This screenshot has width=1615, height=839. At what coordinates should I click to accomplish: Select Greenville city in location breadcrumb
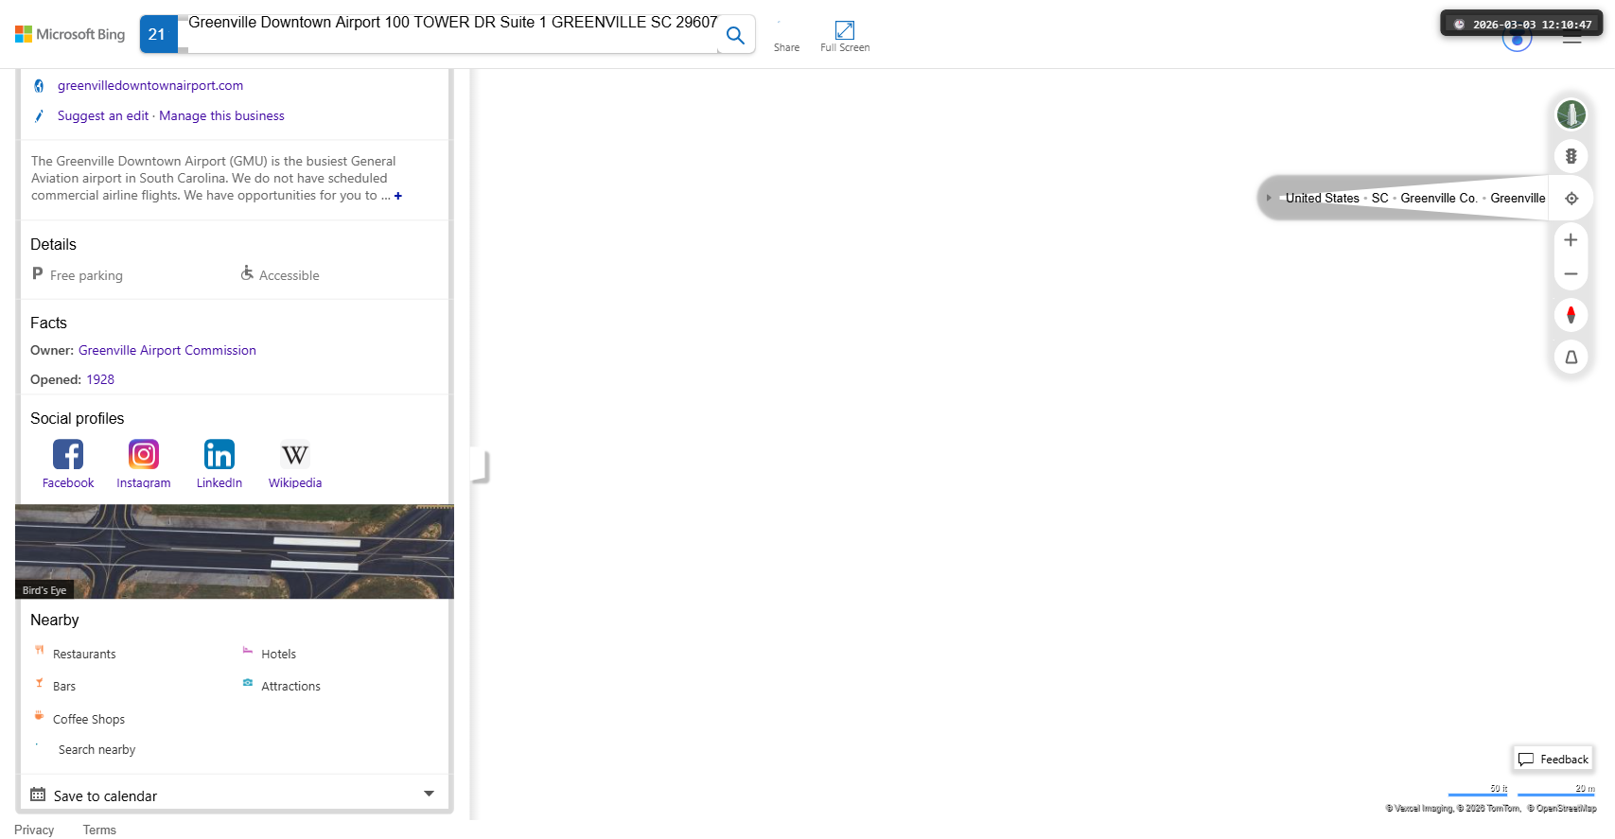point(1518,198)
